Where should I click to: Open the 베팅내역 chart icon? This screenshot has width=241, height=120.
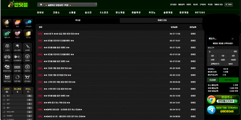click(7, 34)
